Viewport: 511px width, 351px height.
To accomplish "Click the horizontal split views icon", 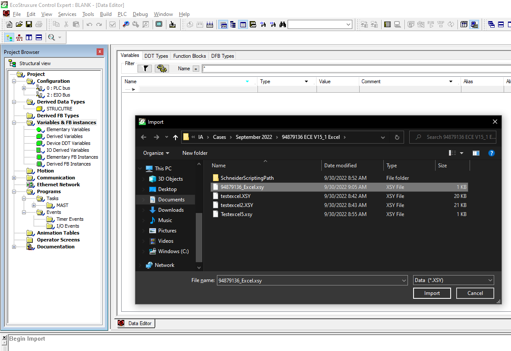I will click(x=39, y=38).
